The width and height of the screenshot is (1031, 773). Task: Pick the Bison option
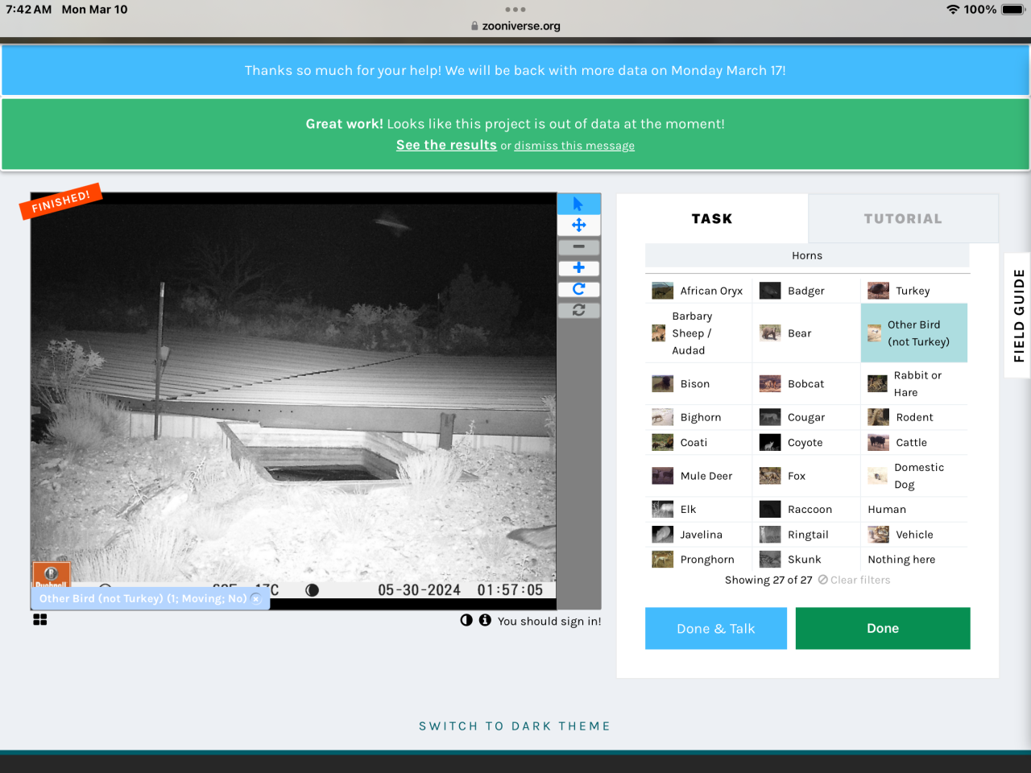pos(698,384)
